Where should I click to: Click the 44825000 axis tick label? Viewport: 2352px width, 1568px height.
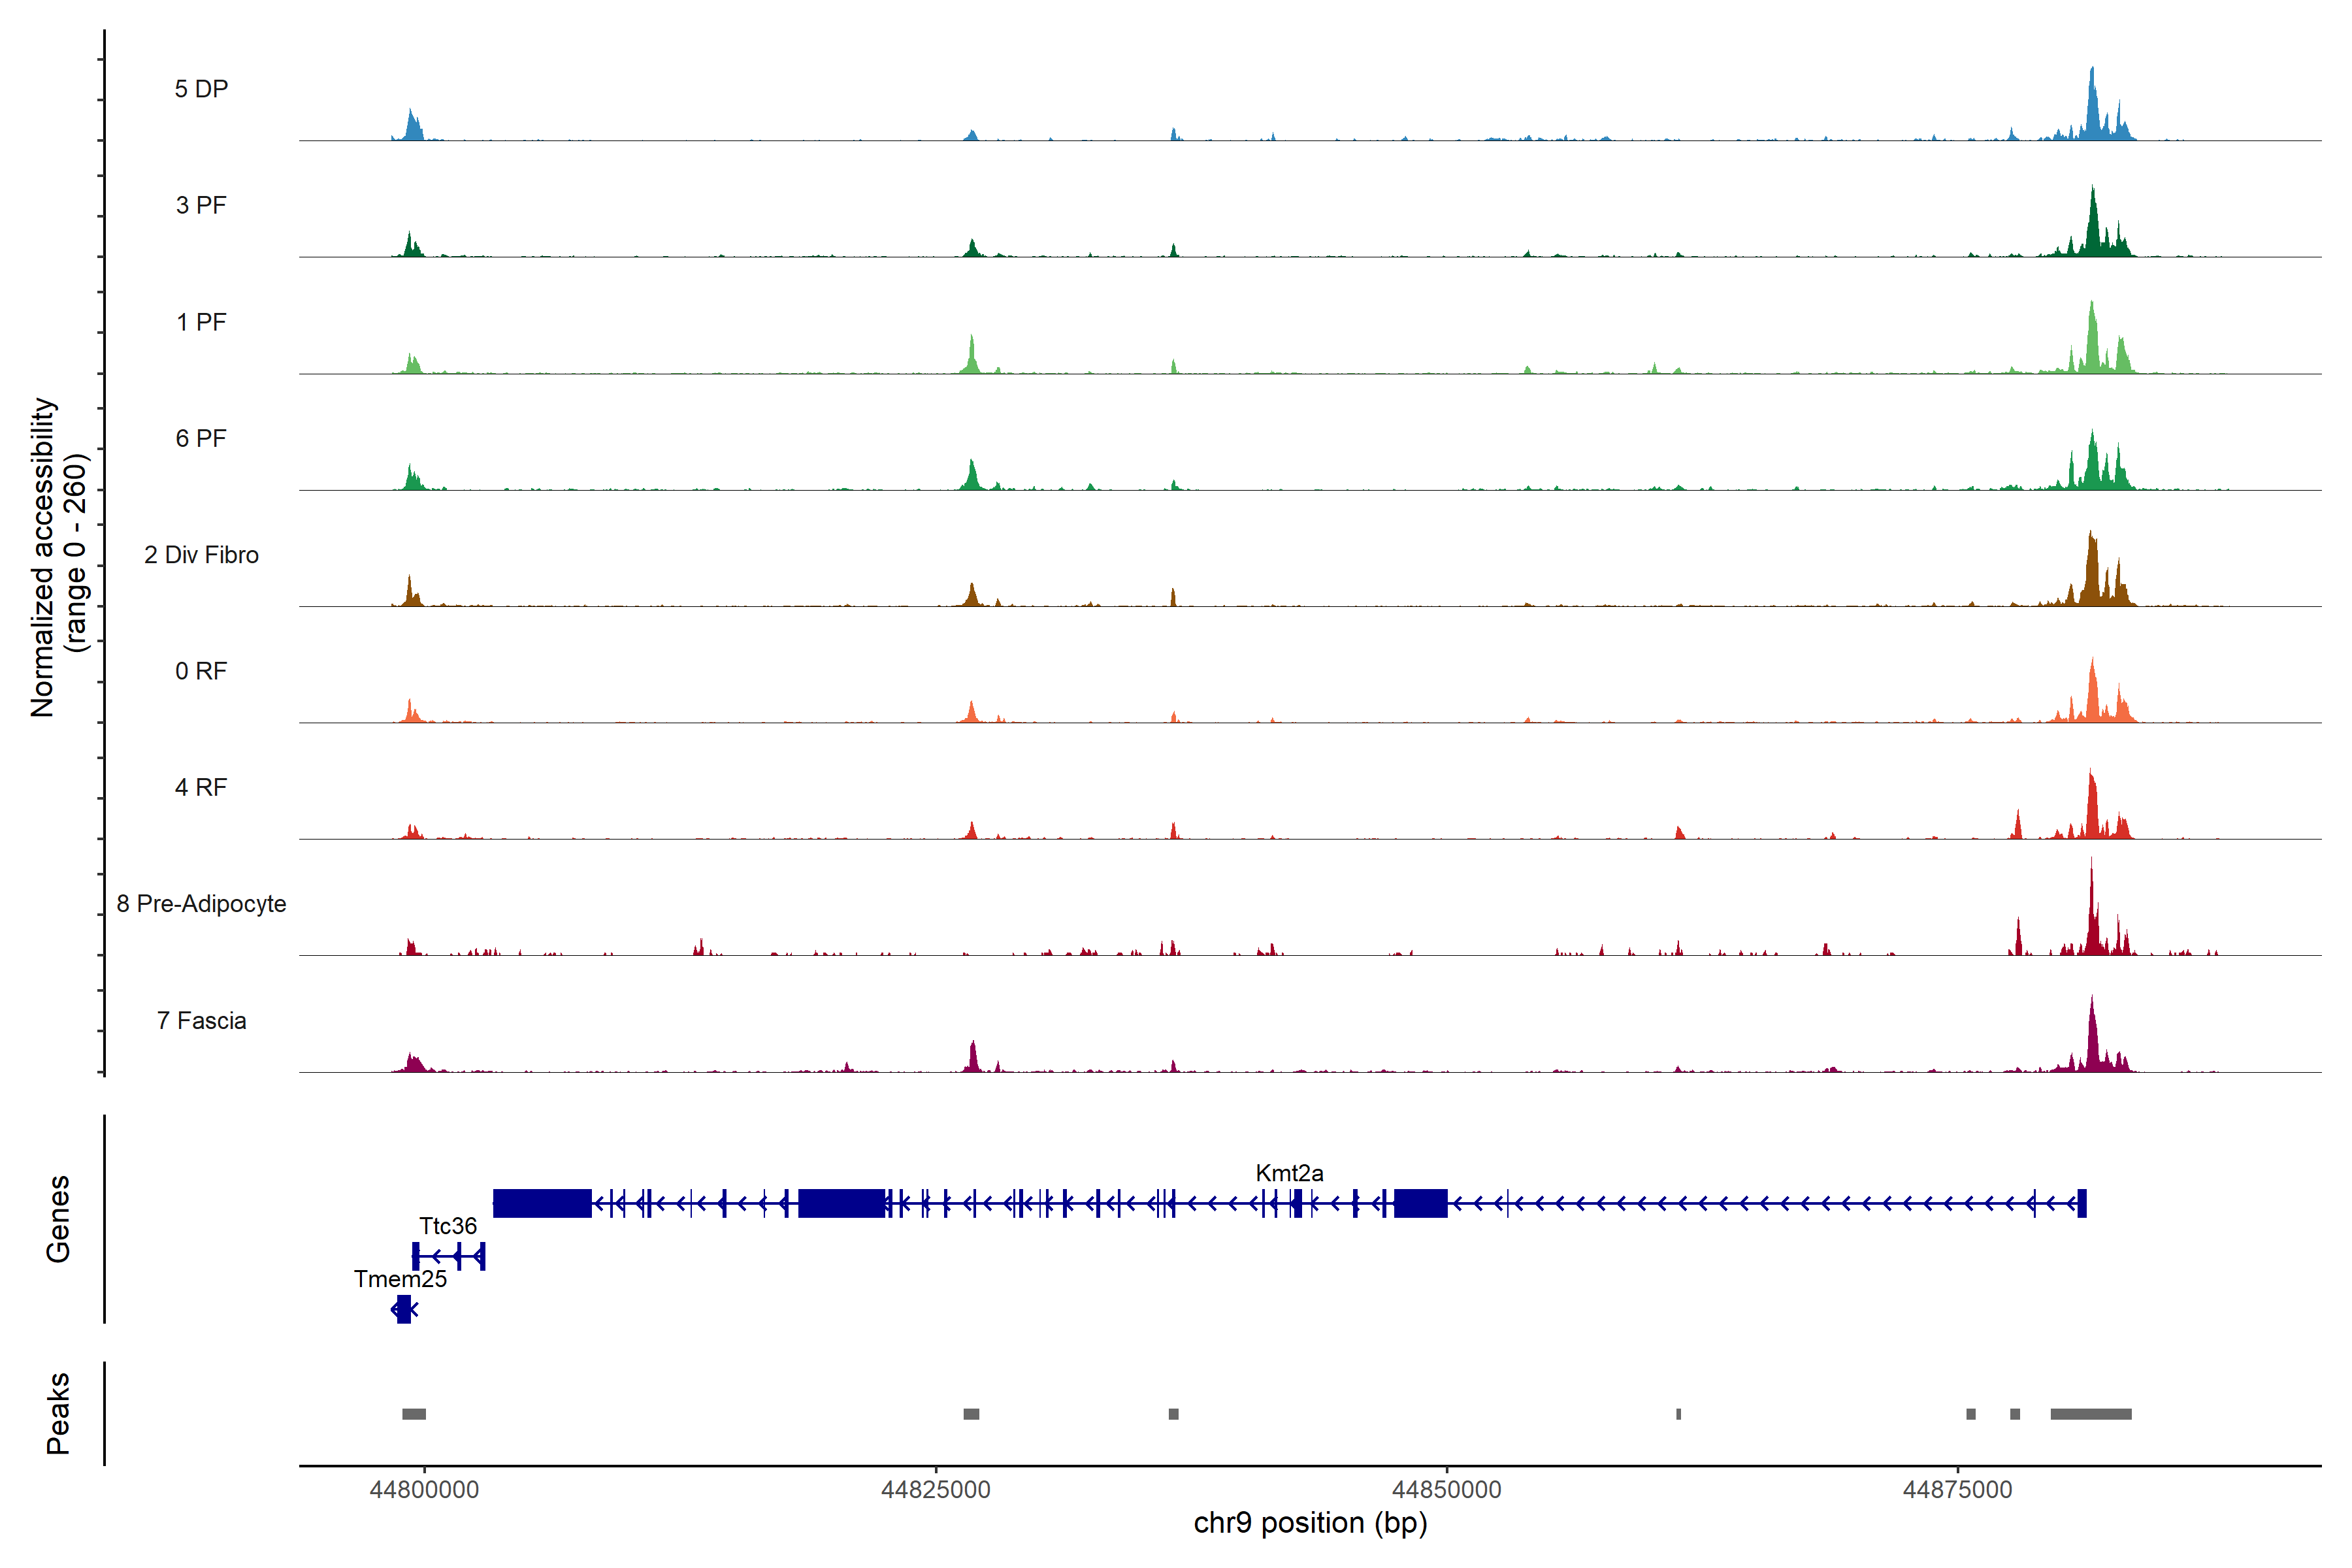[x=935, y=1490]
